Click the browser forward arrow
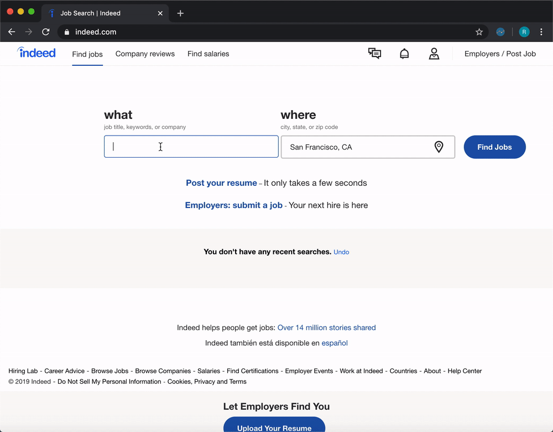This screenshot has width=553, height=432. click(x=29, y=32)
